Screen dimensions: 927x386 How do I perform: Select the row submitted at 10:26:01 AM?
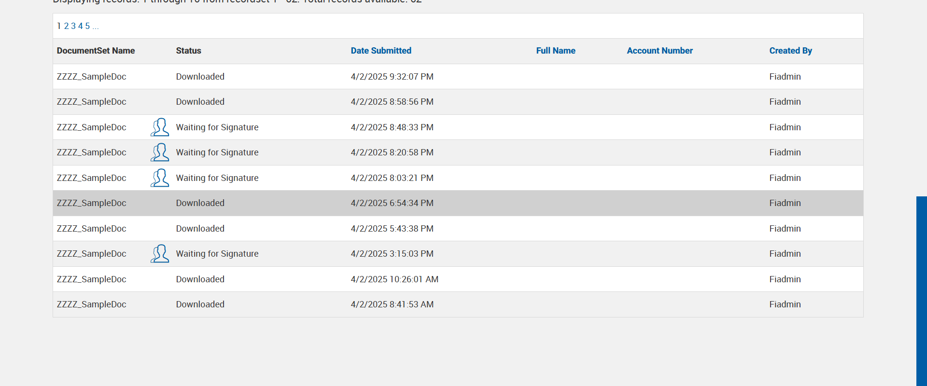point(394,279)
